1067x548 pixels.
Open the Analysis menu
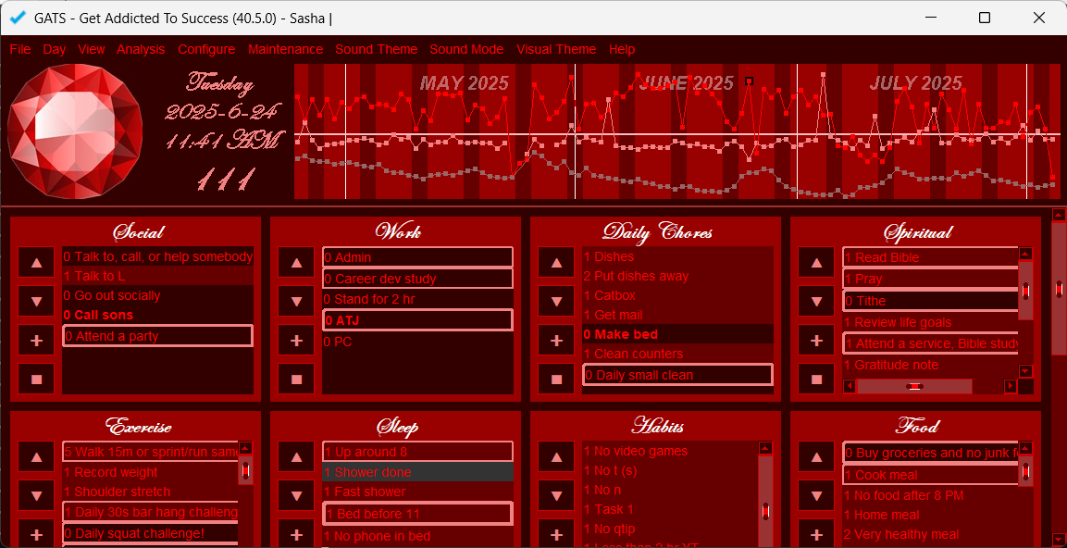(x=141, y=49)
